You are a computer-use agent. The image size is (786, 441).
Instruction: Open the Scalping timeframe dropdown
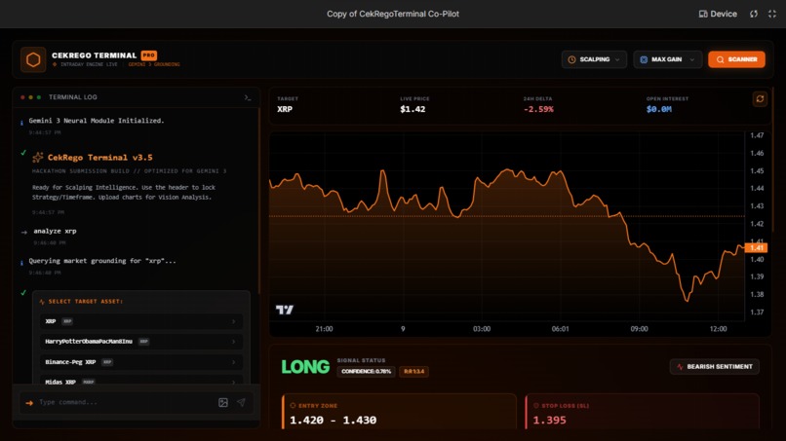click(x=594, y=59)
